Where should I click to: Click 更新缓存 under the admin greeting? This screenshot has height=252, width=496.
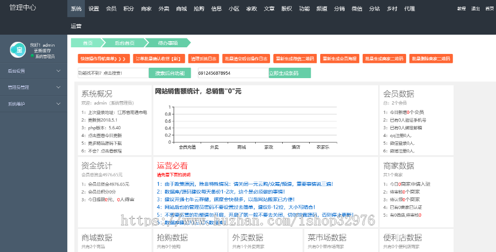pos(42,51)
